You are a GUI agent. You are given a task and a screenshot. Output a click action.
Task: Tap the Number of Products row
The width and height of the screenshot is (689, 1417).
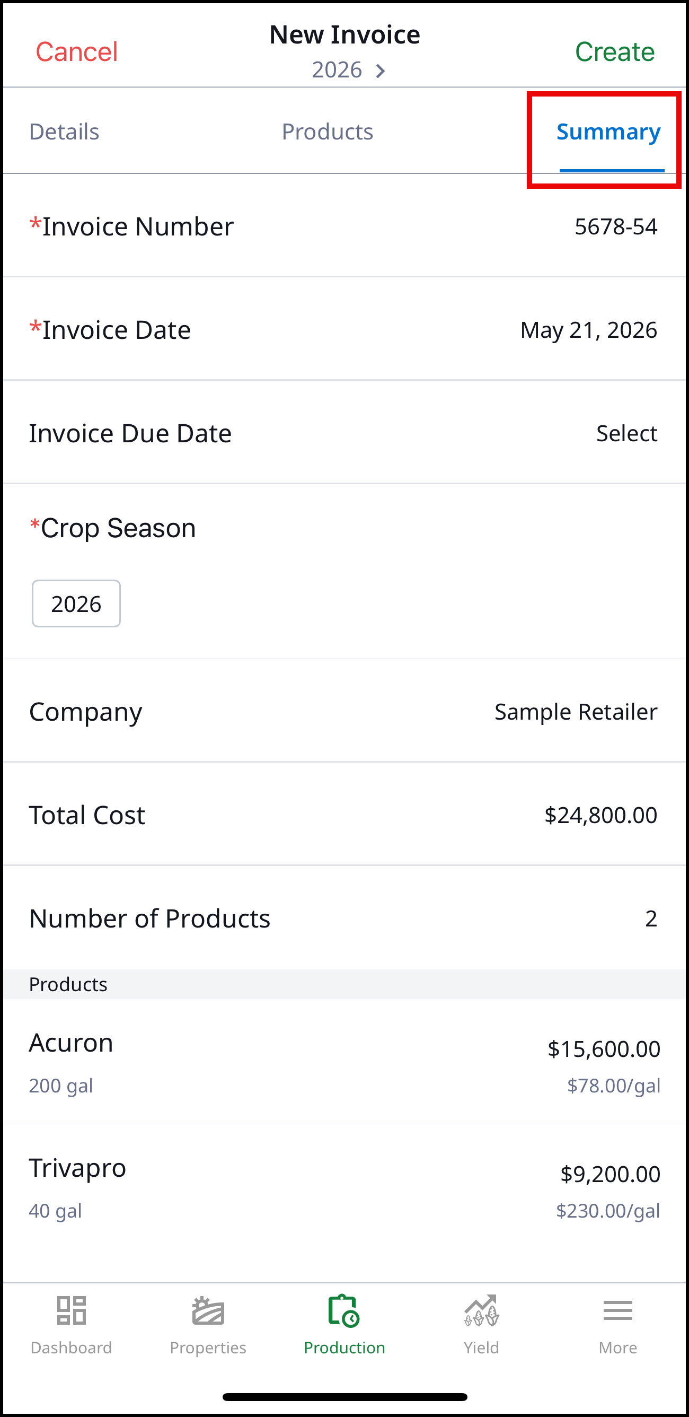[344, 918]
